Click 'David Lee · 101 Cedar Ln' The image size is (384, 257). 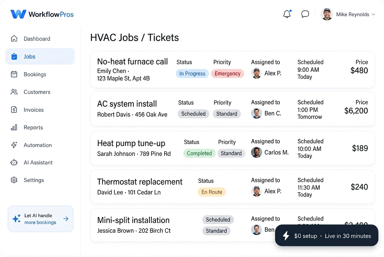[x=129, y=192]
